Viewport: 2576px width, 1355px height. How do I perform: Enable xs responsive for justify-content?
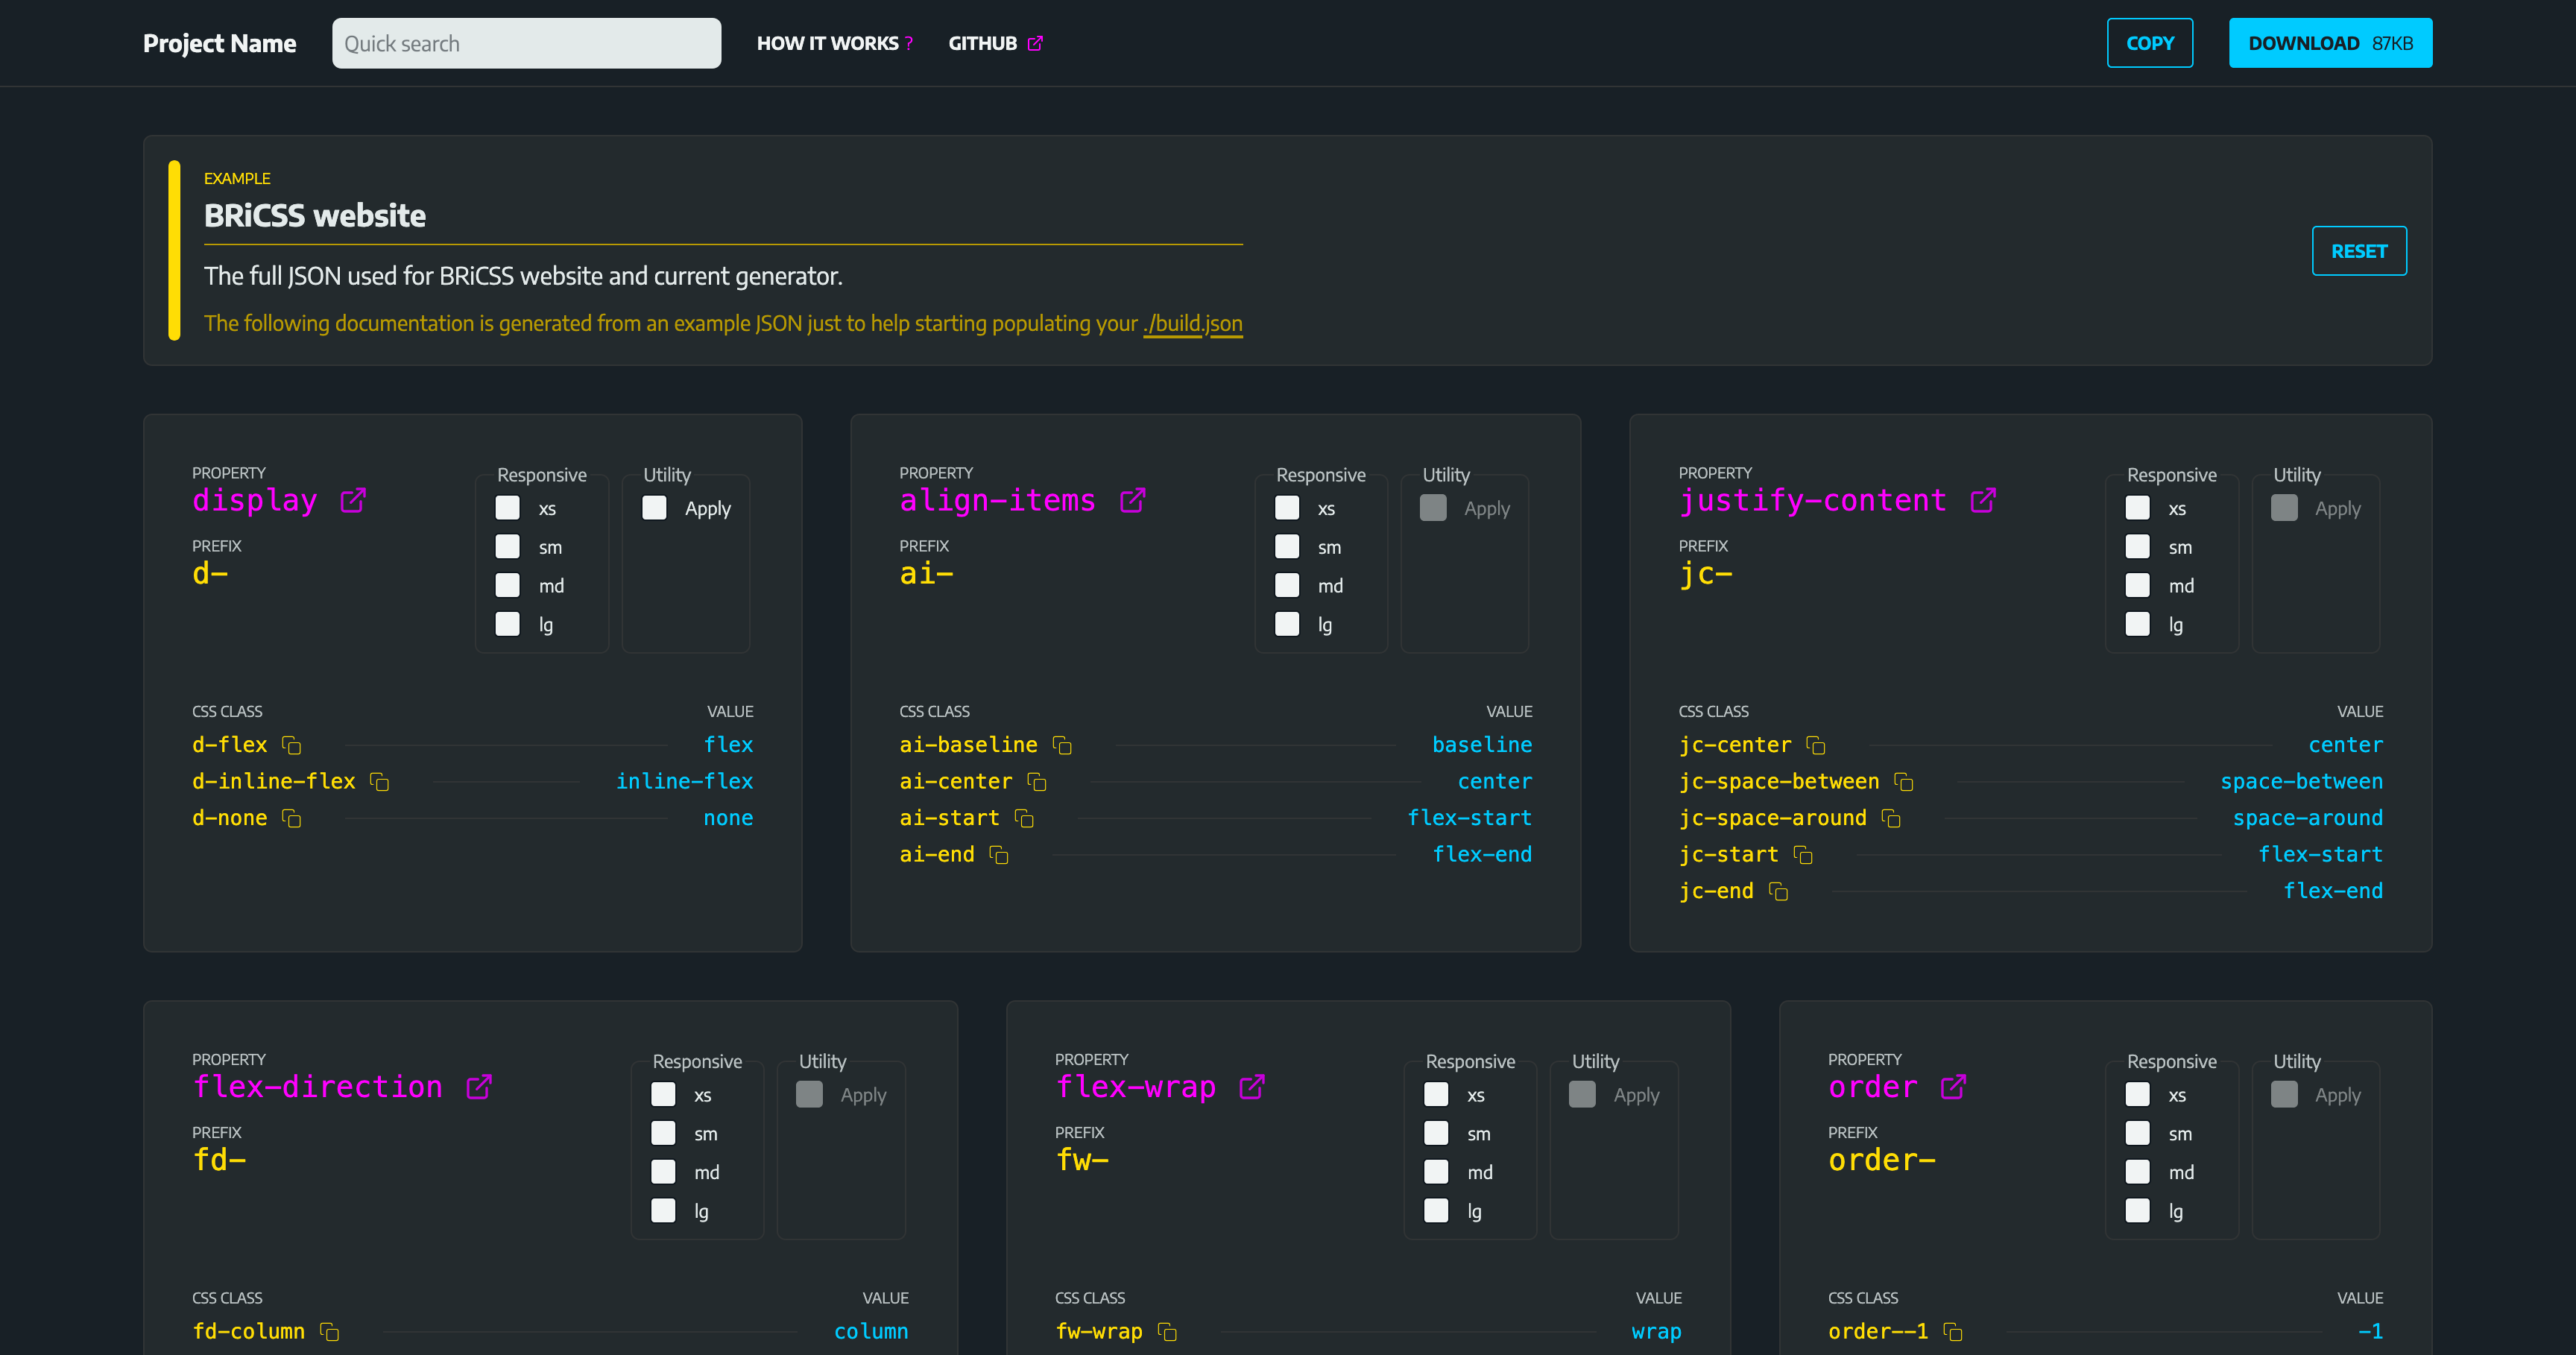[x=2138, y=508]
